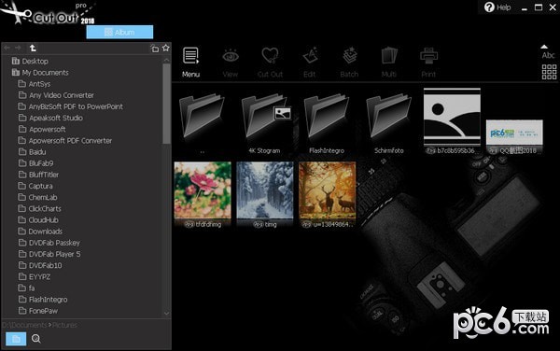Add current folder to favorites star
Image resolution: width=560 pixels, height=351 pixels.
coord(166,48)
